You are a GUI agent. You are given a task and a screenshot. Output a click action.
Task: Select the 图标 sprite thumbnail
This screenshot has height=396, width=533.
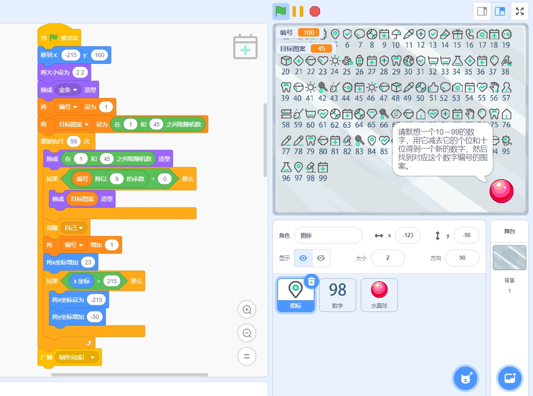pos(296,295)
